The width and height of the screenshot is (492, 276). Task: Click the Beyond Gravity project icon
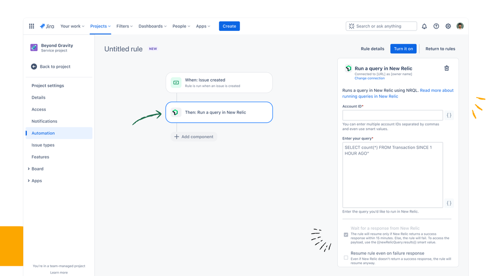pos(34,48)
